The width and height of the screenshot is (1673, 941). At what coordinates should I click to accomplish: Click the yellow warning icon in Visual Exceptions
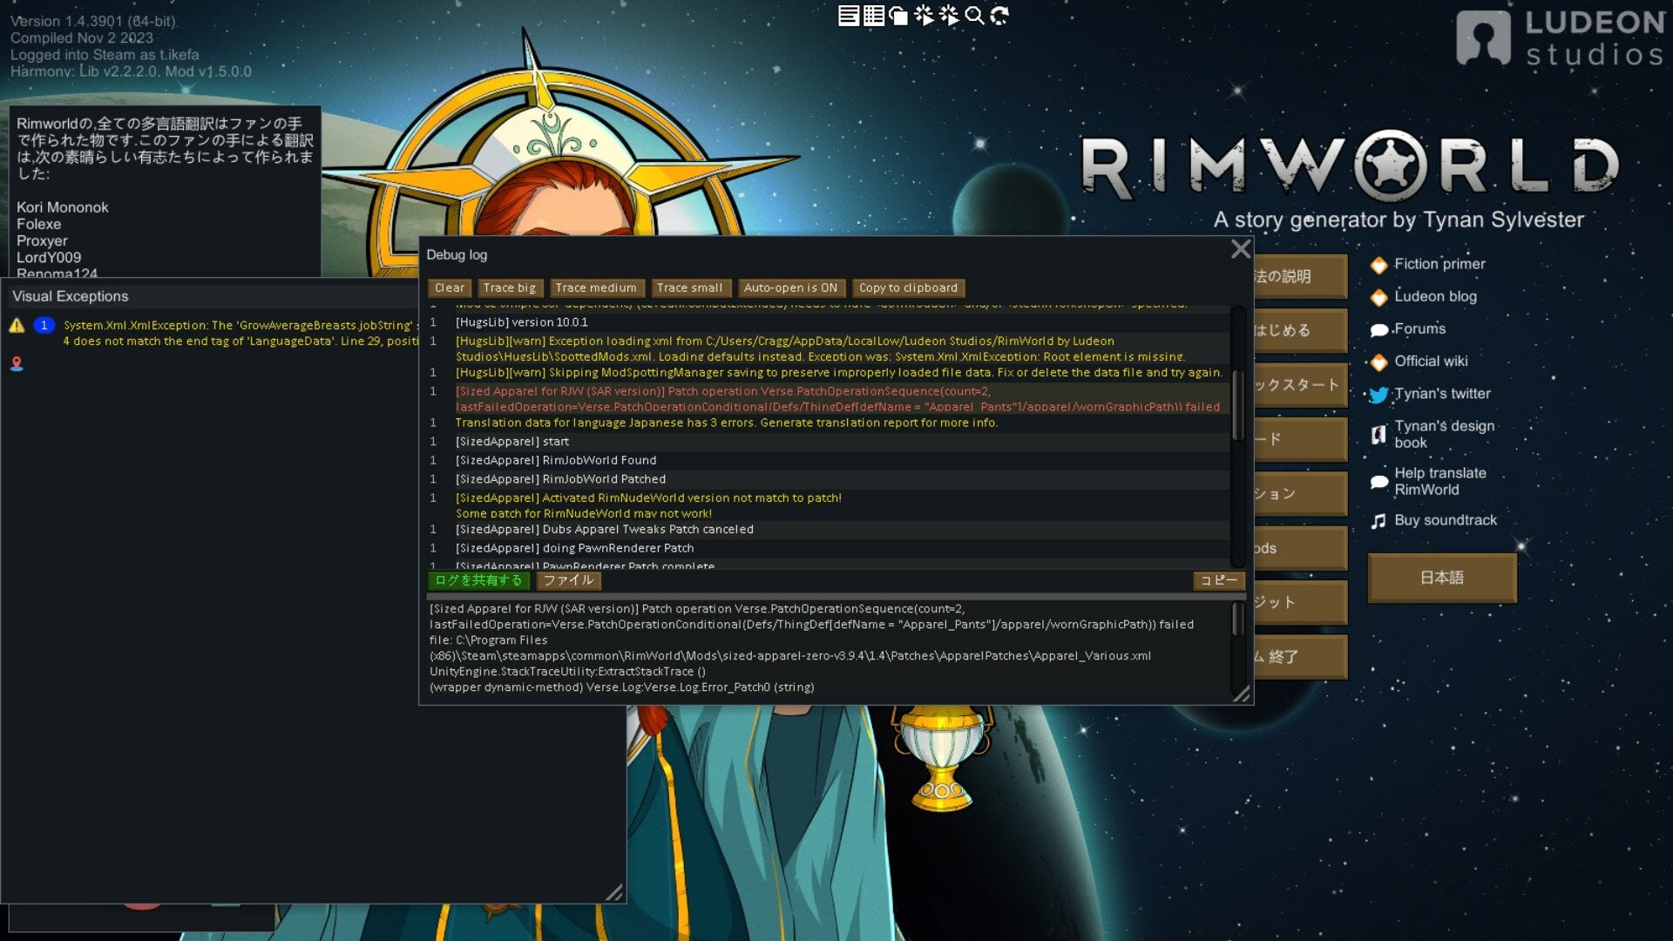[17, 326]
